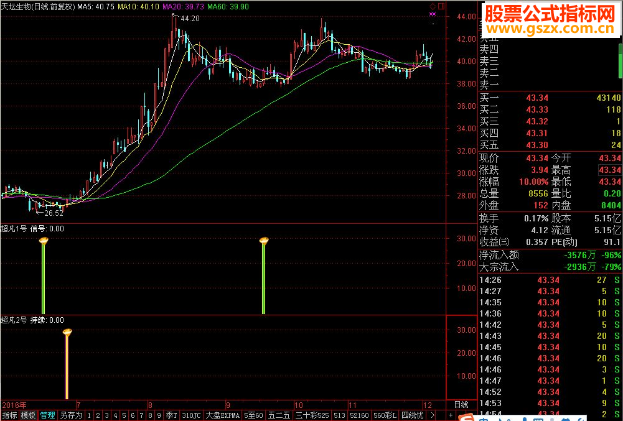Click the 44.20 high price annotation
The image size is (623, 421).
click(x=190, y=18)
